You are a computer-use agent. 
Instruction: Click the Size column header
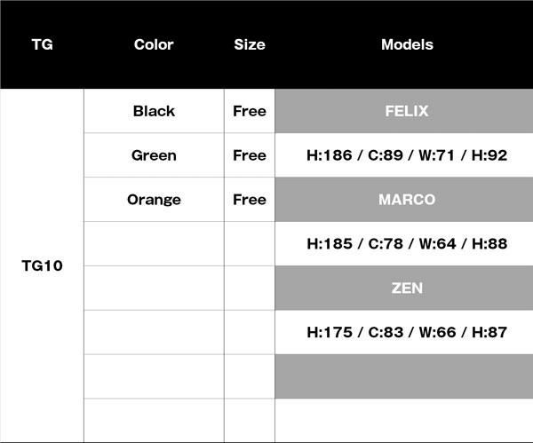point(250,44)
